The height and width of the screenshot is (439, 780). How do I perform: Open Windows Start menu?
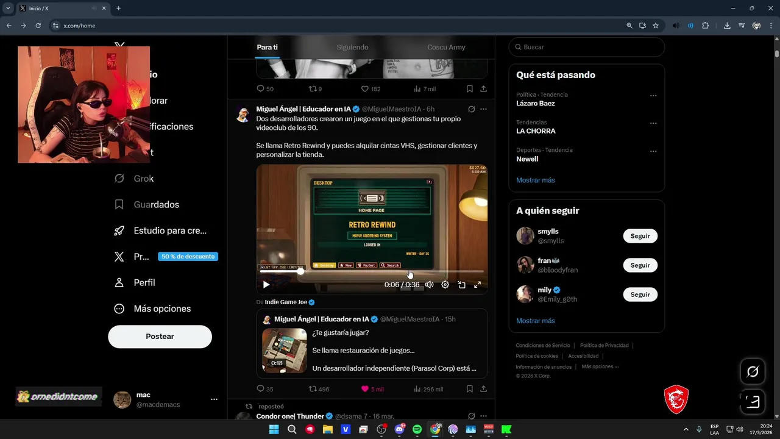274,429
